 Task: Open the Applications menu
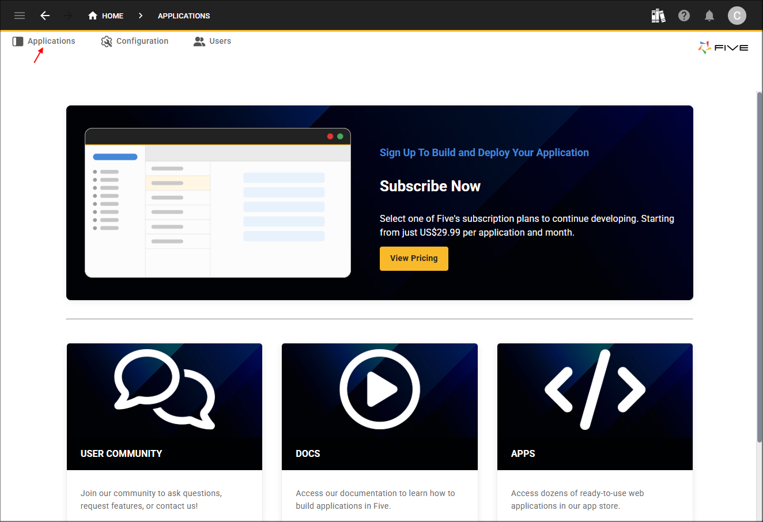pyautogui.click(x=44, y=41)
